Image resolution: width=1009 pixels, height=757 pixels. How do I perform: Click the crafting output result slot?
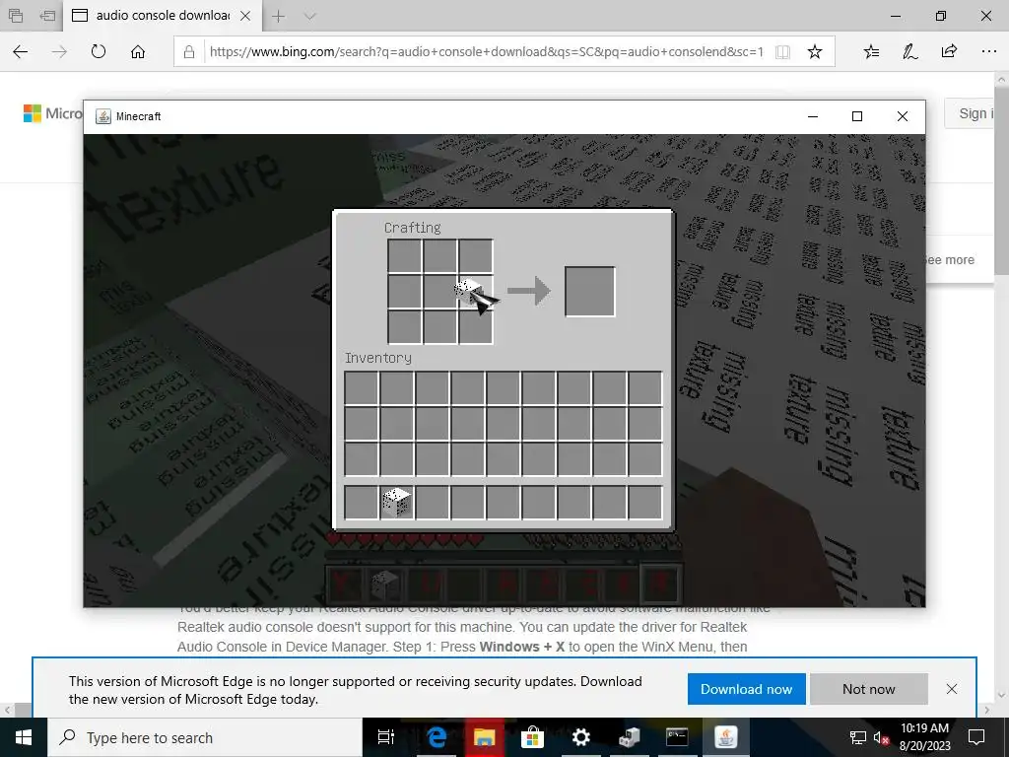589,292
